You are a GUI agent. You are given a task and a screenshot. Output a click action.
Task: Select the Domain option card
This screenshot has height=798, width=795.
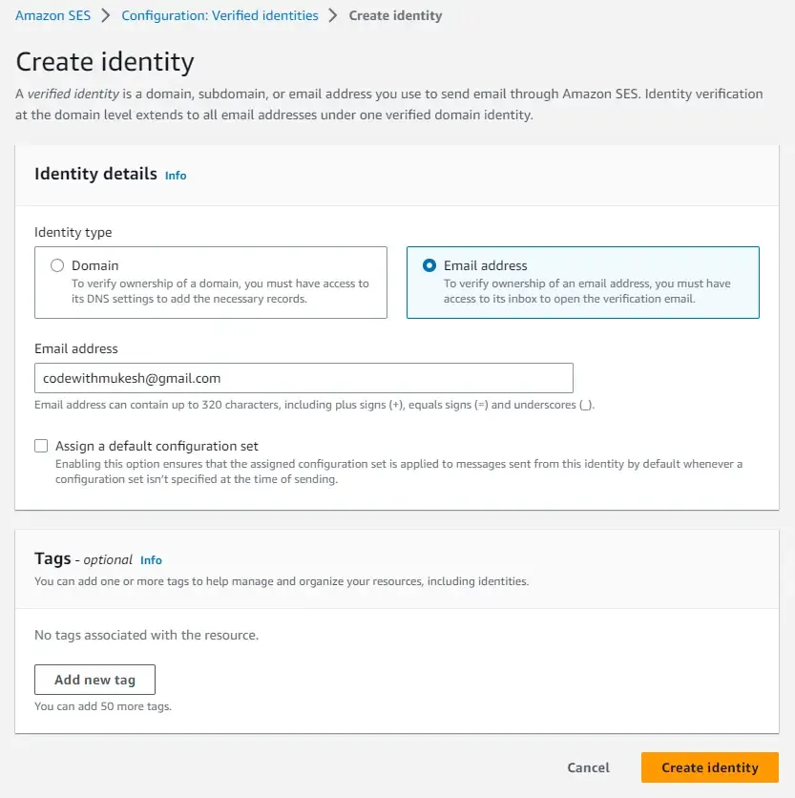(x=210, y=283)
